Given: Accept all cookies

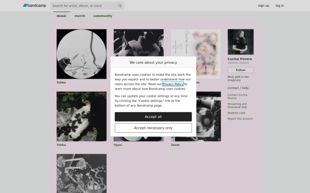Looking at the screenshot, I should tap(153, 117).
